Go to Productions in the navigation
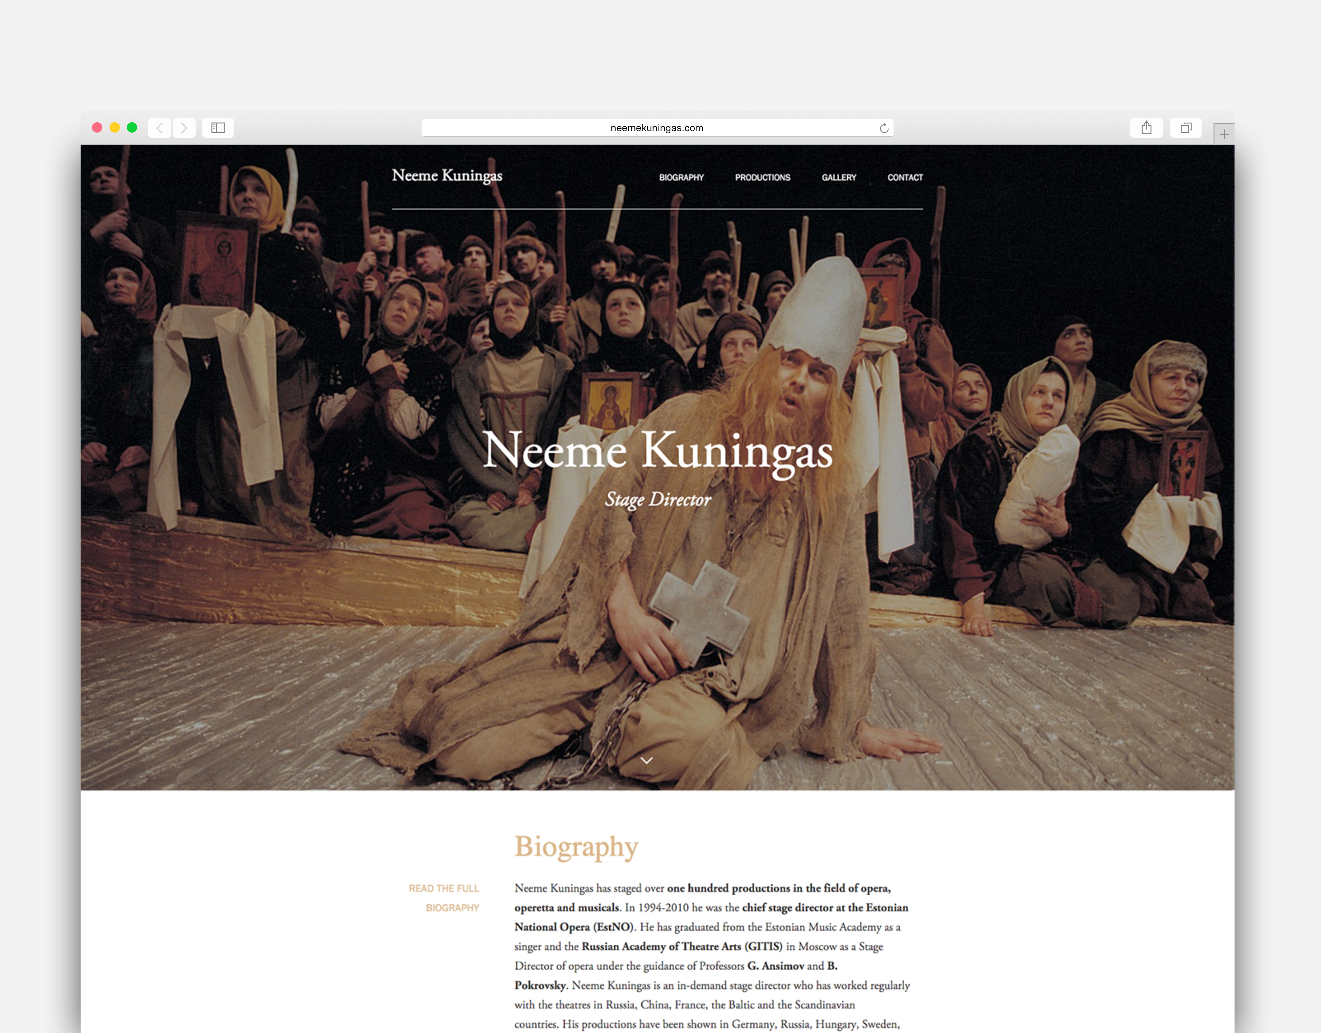This screenshot has width=1321, height=1033. point(762,177)
